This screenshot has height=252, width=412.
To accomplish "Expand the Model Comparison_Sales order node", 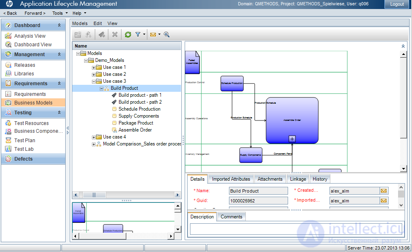I will tap(94, 144).
